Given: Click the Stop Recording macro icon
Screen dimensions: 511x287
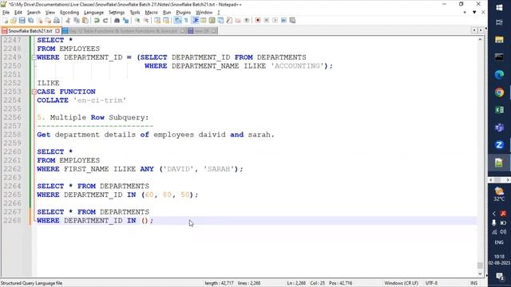Looking at the screenshot, I should [x=266, y=21].
